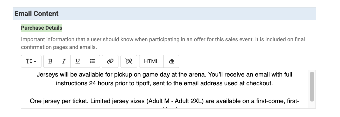
Task: Click the remove link icon
Action: point(129,61)
